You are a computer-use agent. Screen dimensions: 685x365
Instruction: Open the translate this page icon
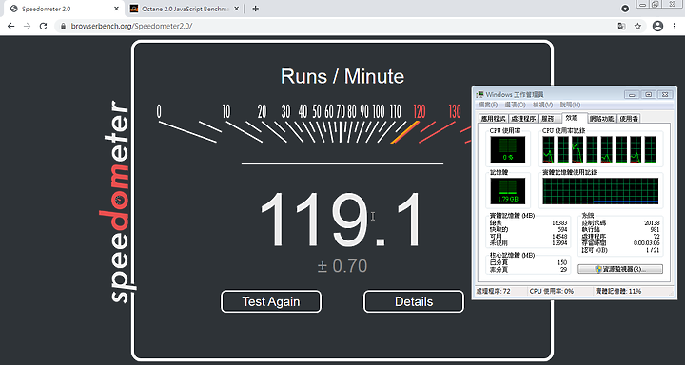coord(621,27)
